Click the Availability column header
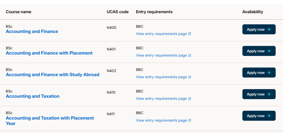This screenshot has height=133, width=285. click(253, 12)
